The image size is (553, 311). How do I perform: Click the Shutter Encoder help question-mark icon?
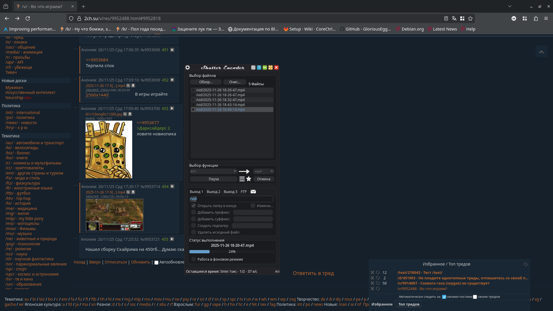pos(259,67)
